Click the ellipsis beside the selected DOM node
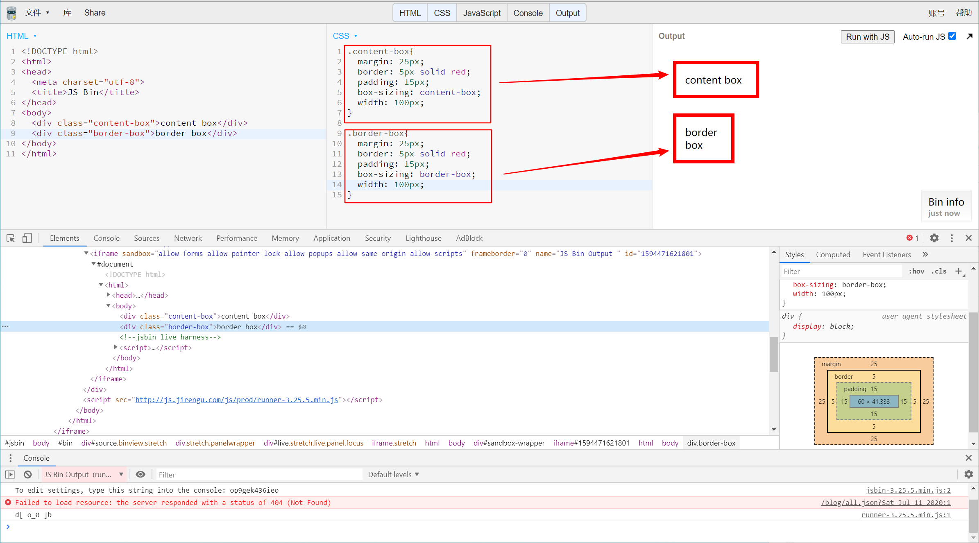Viewport: 979px width, 543px height. tap(5, 327)
